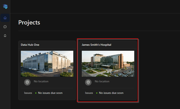This screenshot has height=109, width=180.
Task: Show notifications via the sidebar bell icon
Action: [5, 36]
